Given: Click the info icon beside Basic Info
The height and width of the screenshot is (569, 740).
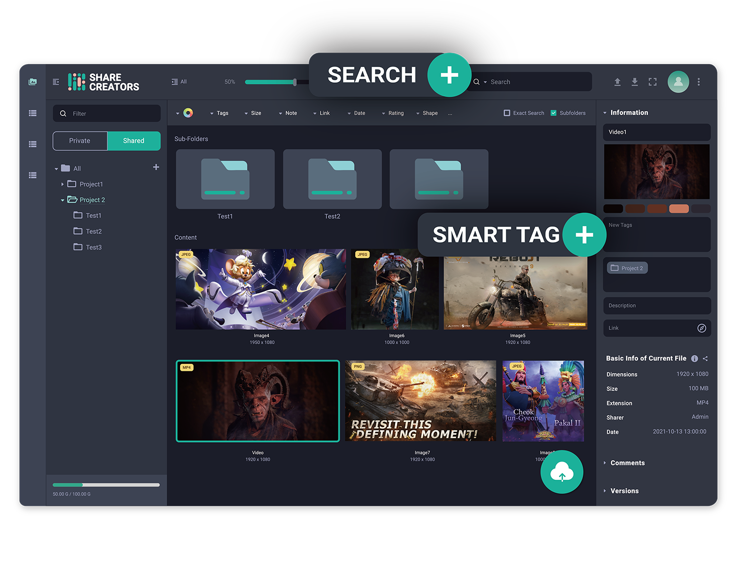Looking at the screenshot, I should 695,358.
